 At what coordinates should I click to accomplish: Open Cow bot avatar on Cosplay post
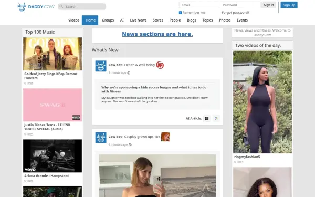click(x=101, y=138)
